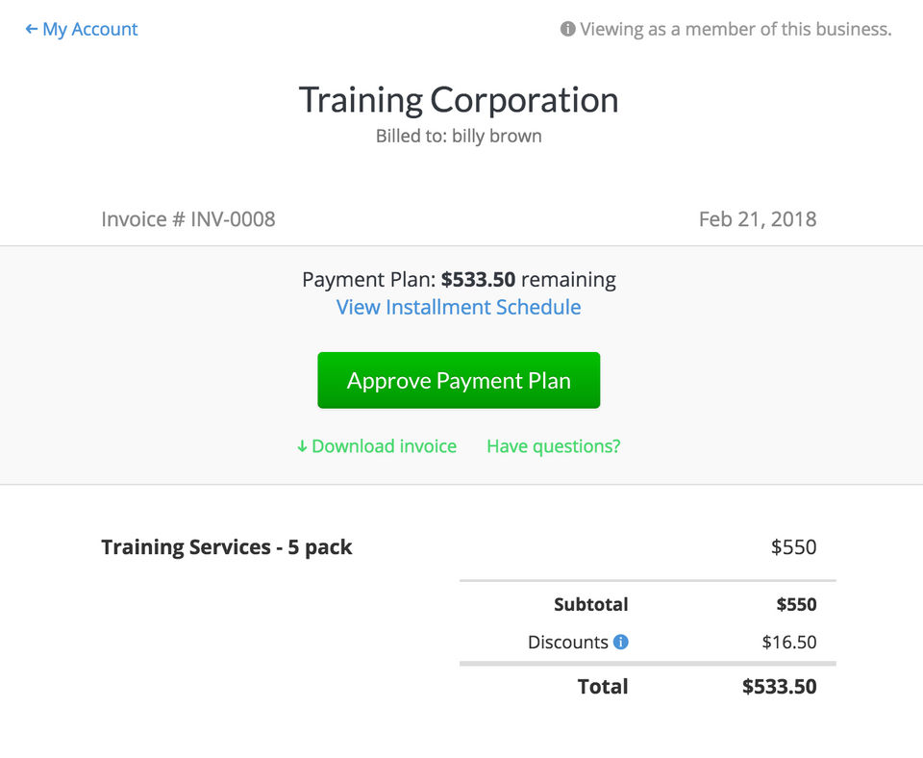
Task: Click the 'Billed to: billy brown' text
Action: pyautogui.click(x=459, y=137)
